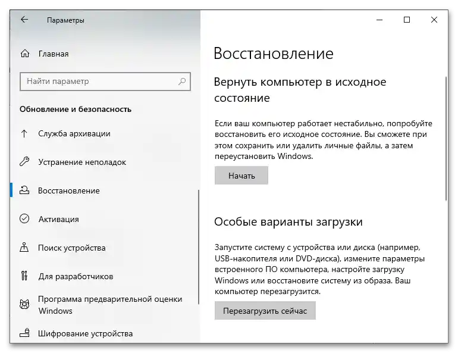The image size is (458, 353).
Task: Go back using the arrow icon
Action: [24, 20]
